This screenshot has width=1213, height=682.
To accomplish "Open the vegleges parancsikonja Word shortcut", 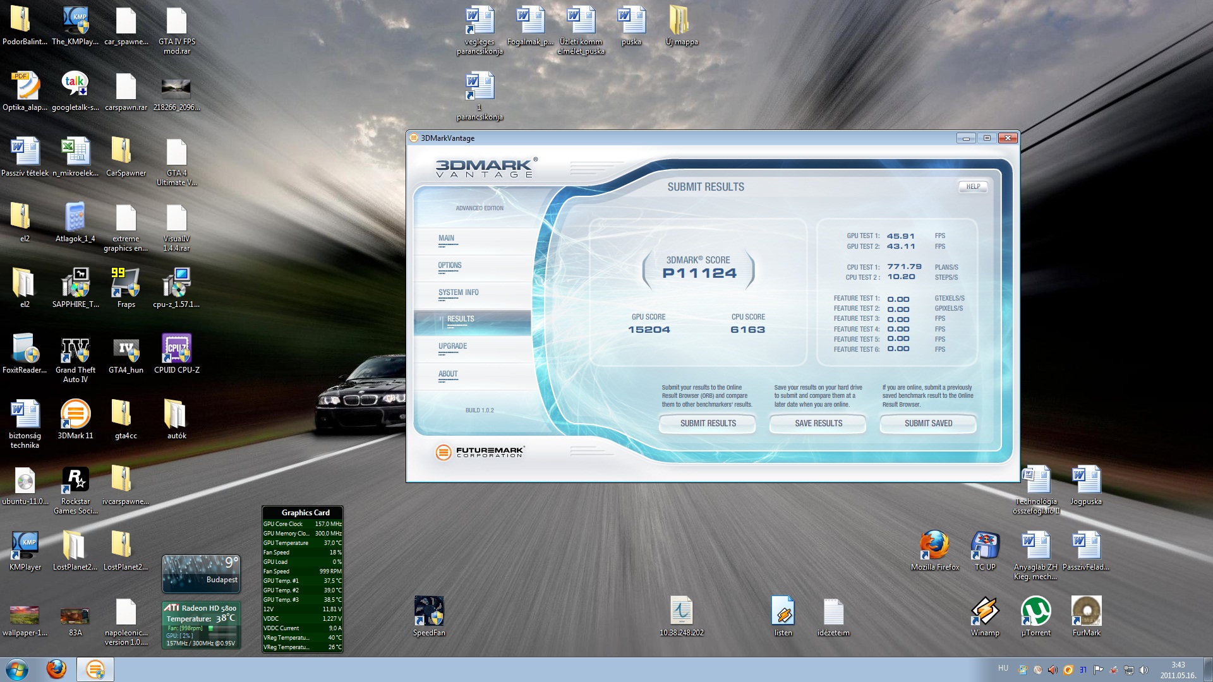I will (x=480, y=30).
